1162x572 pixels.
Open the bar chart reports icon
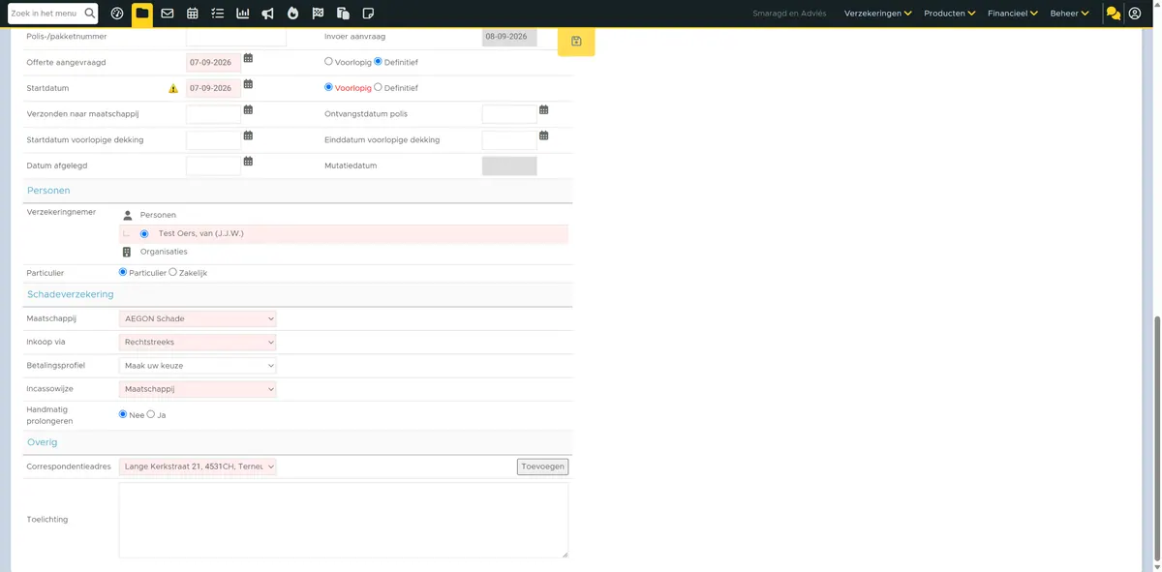(242, 14)
